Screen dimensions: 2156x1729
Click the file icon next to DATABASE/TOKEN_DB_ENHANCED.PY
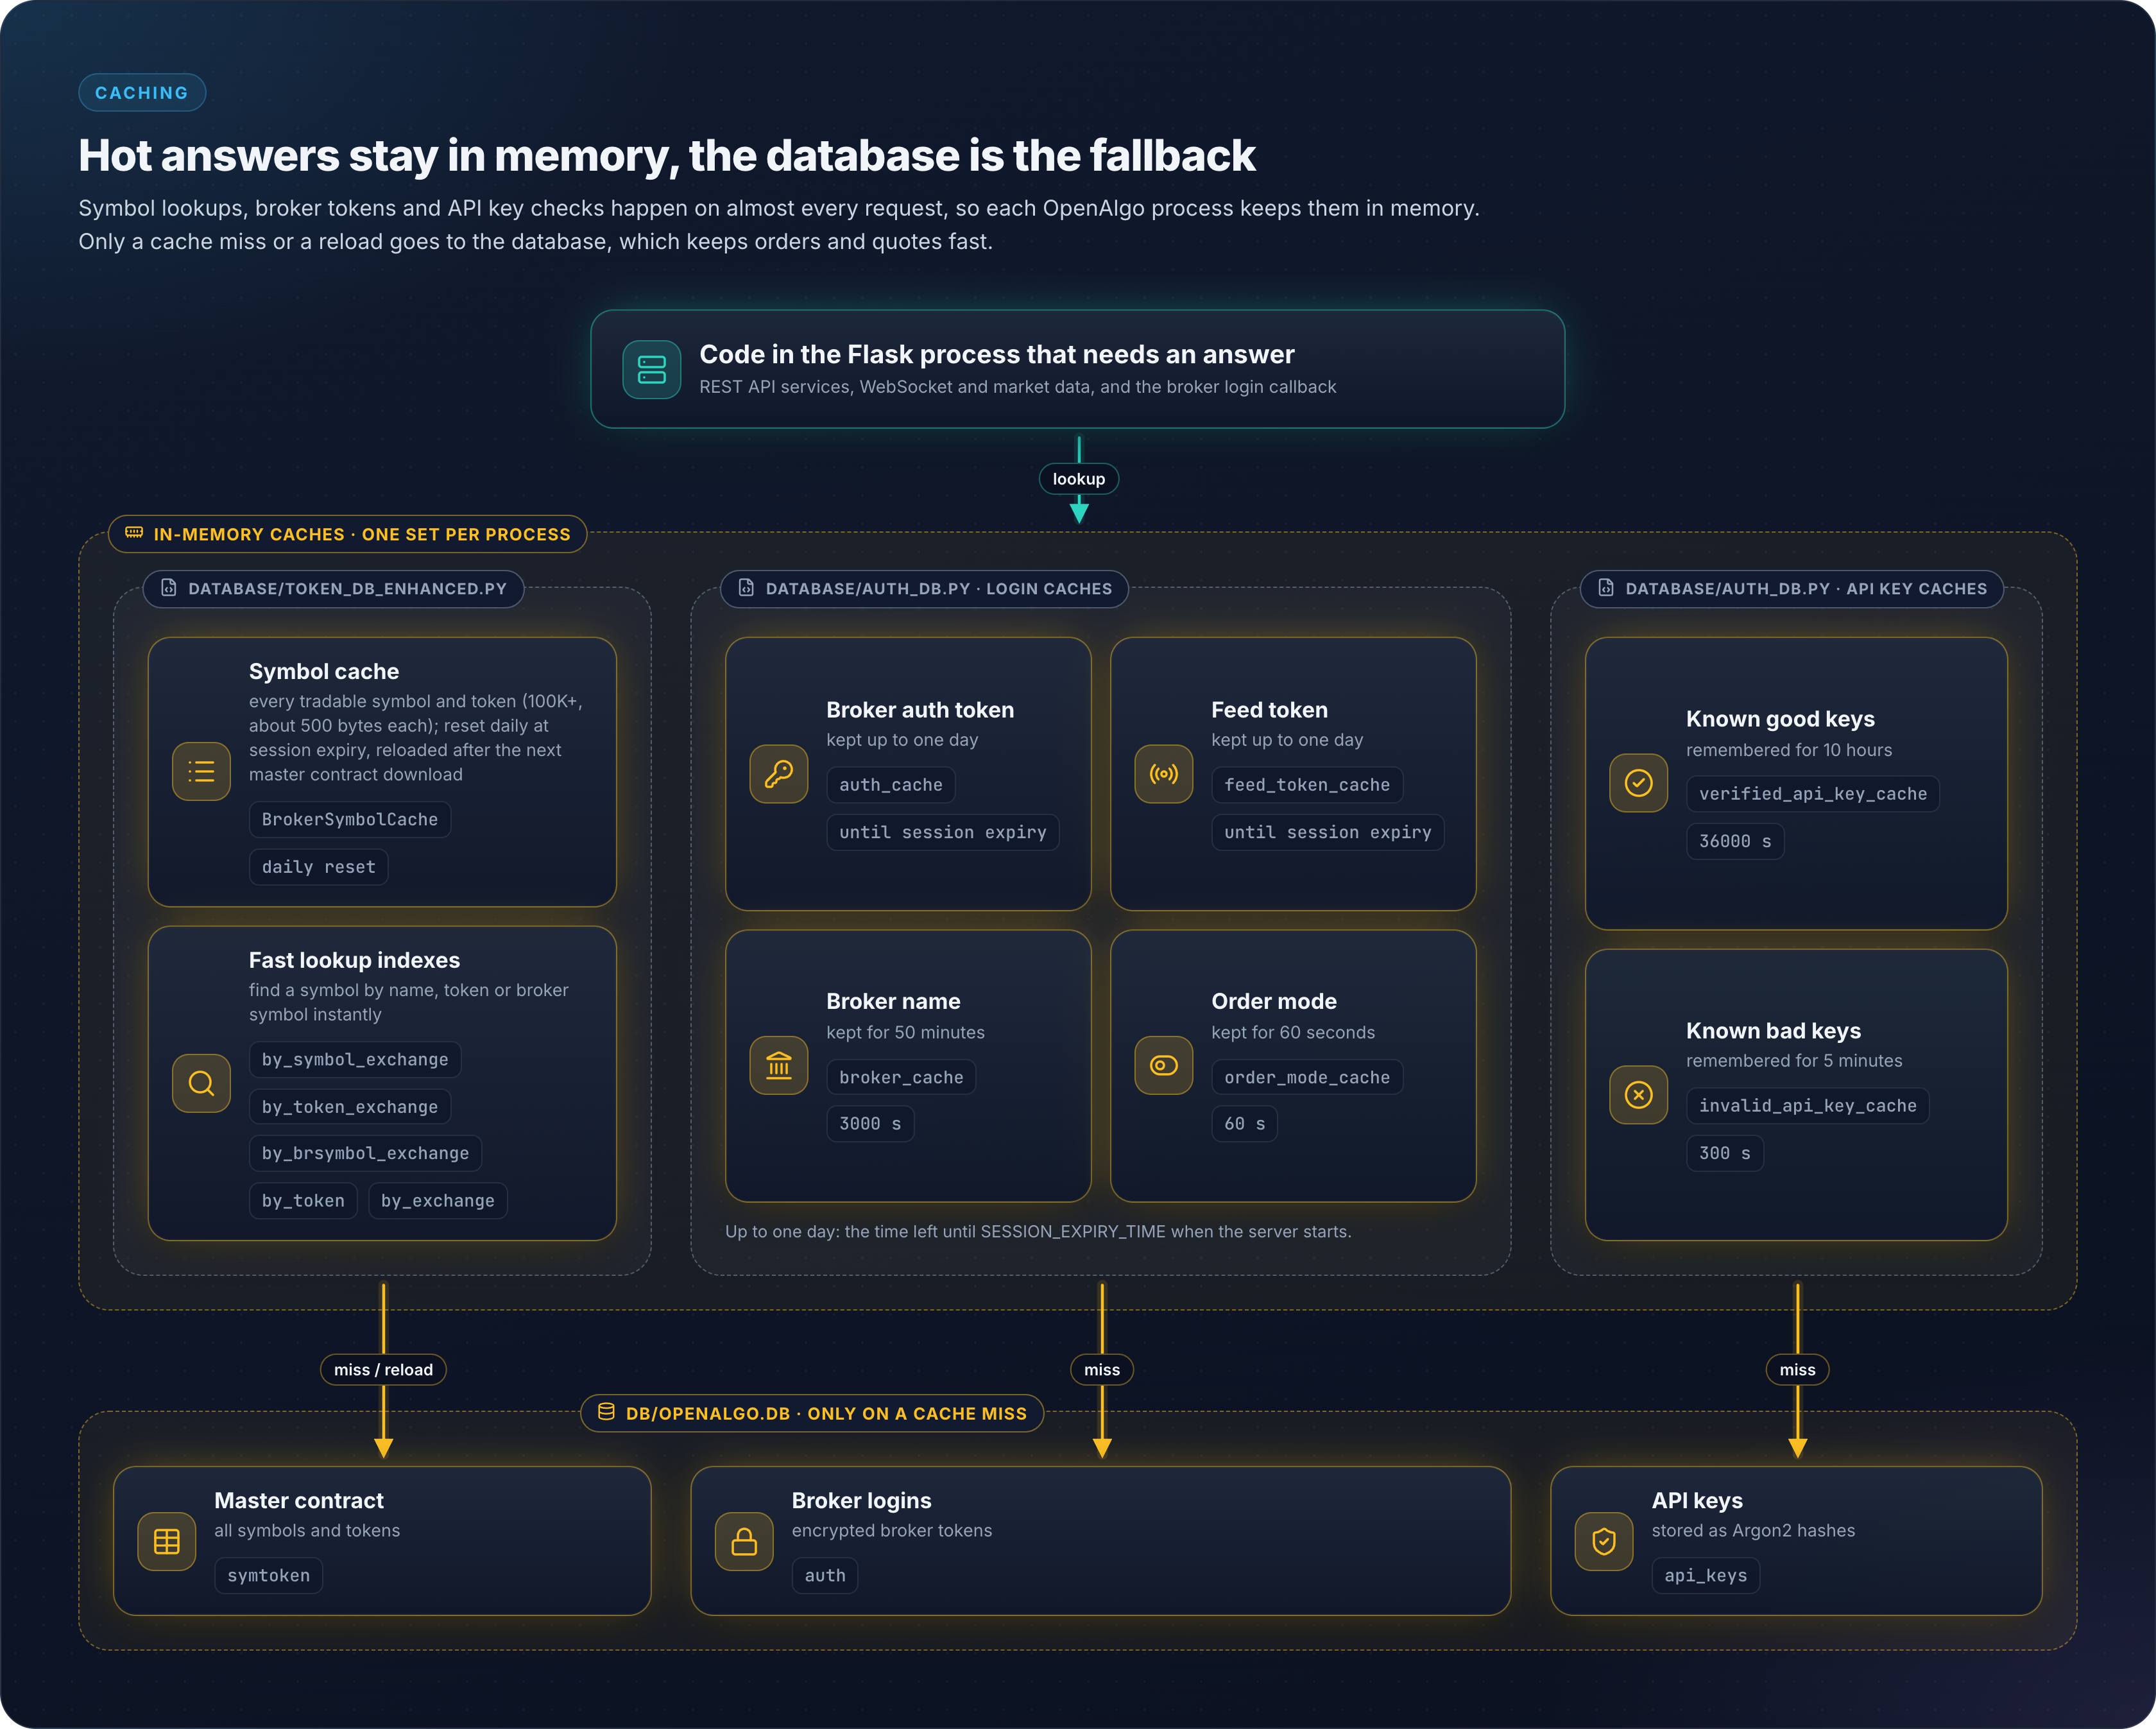click(x=169, y=588)
